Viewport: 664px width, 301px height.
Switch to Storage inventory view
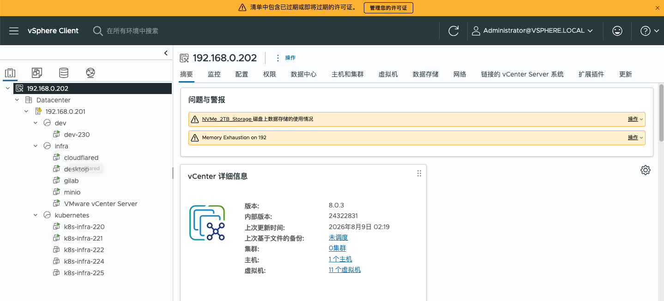tap(64, 73)
